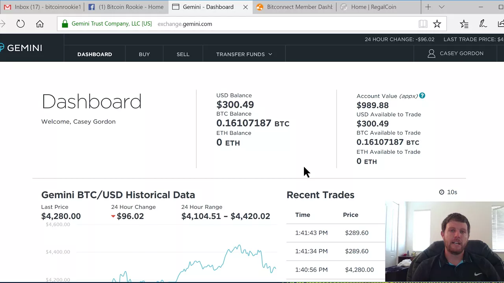Select the USD Balance $300.49 value

[x=235, y=105]
